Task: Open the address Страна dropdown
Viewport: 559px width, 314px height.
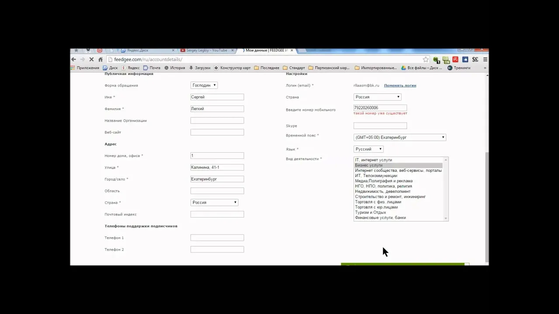Action: [x=214, y=202]
